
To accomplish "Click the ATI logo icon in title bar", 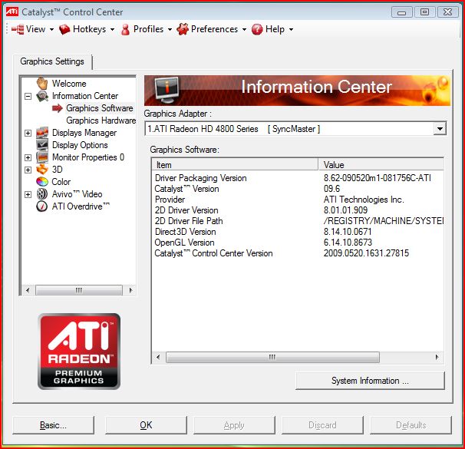I will coord(12,12).
